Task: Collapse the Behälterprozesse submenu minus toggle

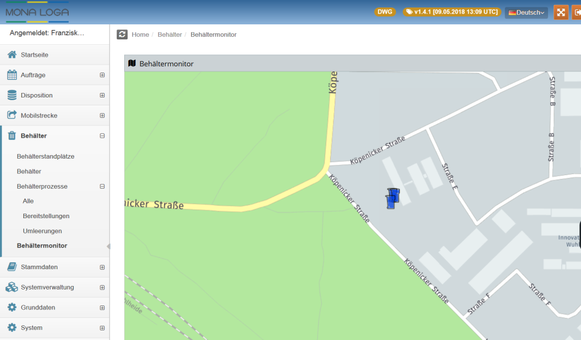Action: tap(102, 186)
